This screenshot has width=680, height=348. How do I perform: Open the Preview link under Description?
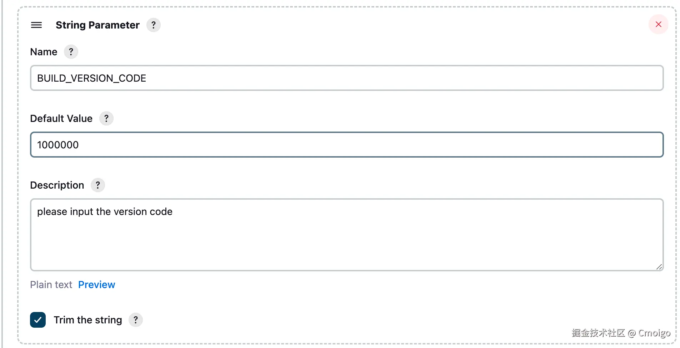tap(96, 285)
